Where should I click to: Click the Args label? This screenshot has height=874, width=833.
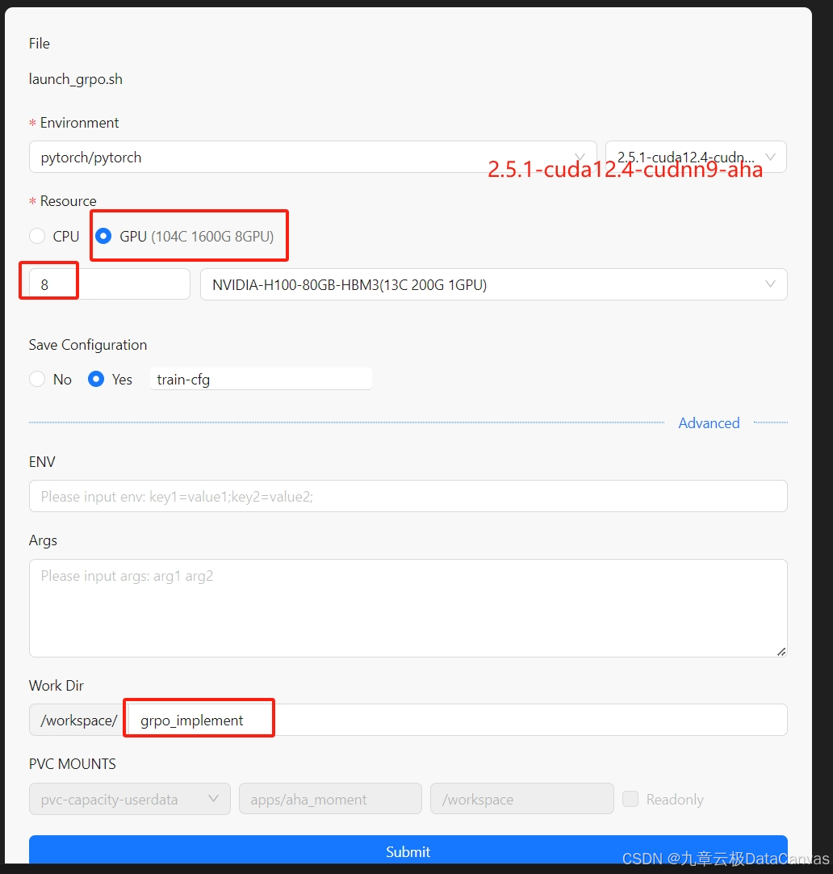43,540
